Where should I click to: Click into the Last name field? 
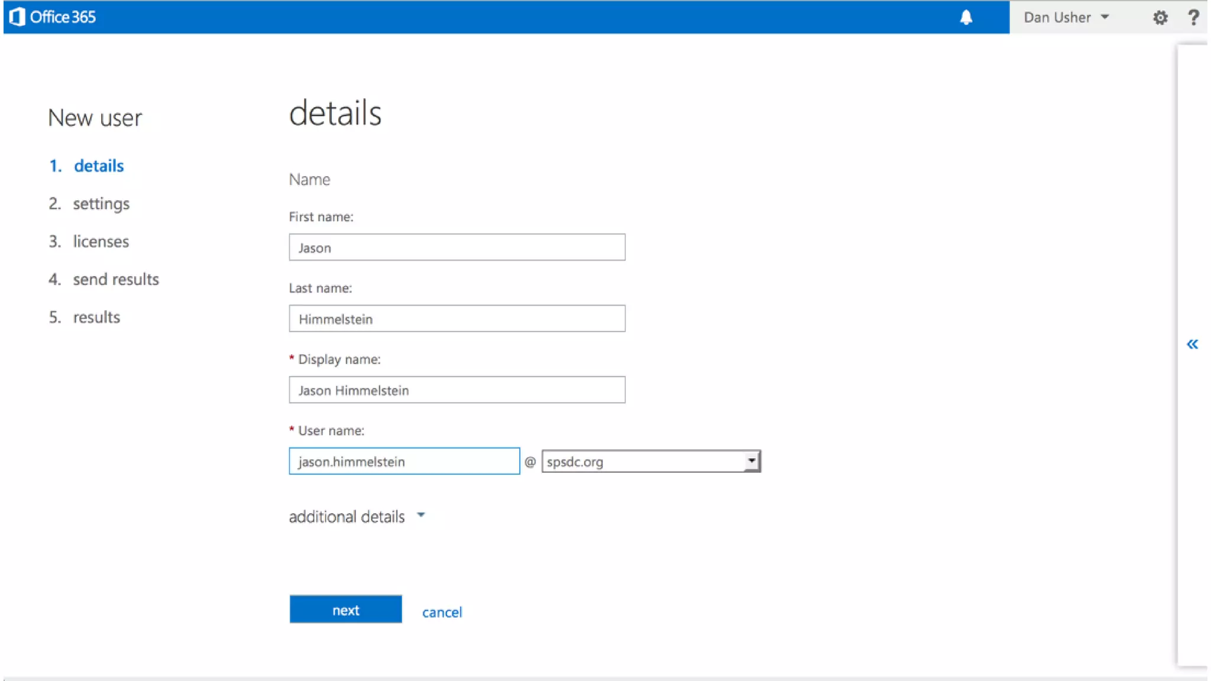coord(456,319)
